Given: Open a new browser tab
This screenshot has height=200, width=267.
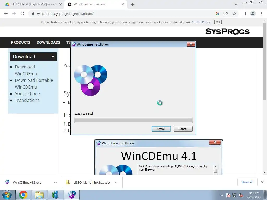Looking at the screenshot, I should pyautogui.click(x=133, y=4).
